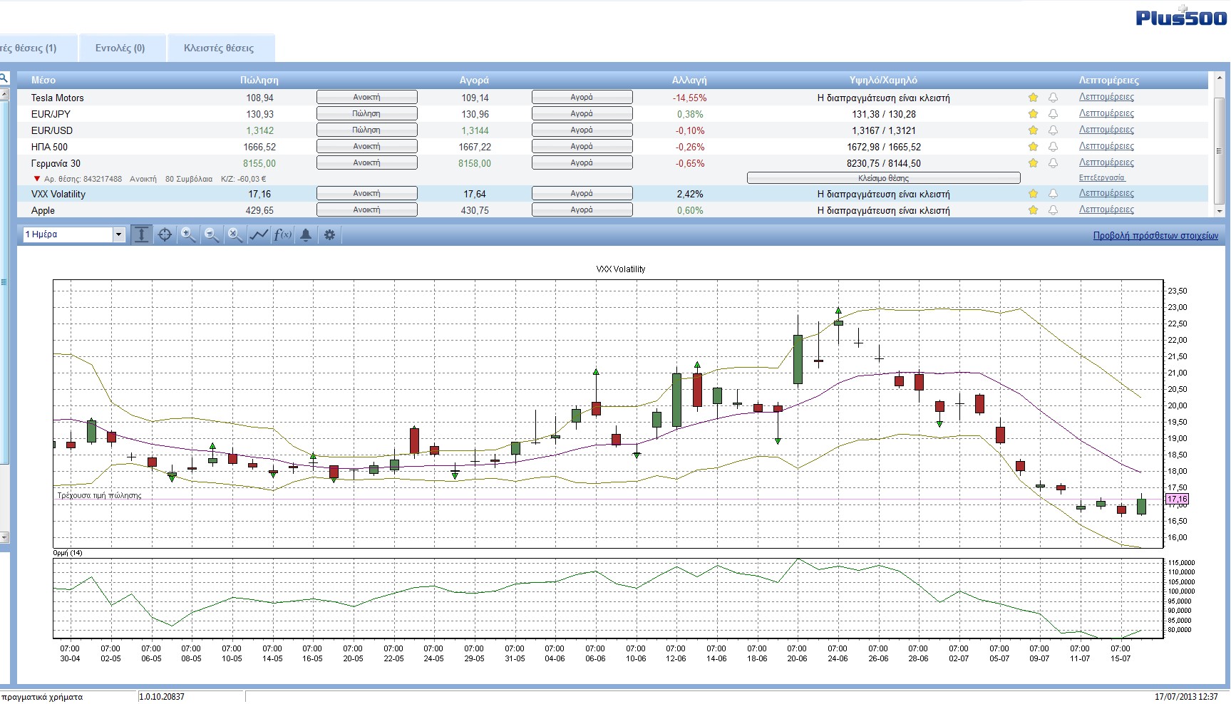
Task: Open chart settings gear icon
Action: tap(329, 234)
